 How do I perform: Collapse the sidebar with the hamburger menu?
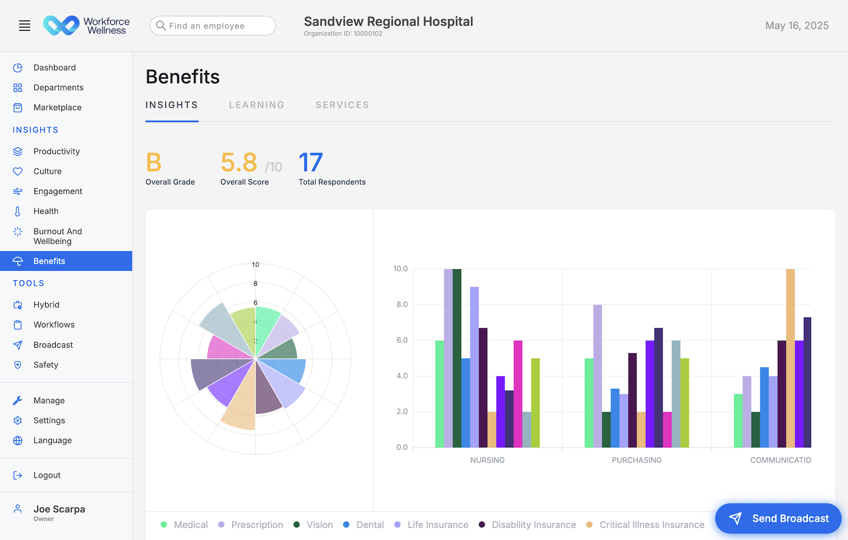pos(24,25)
